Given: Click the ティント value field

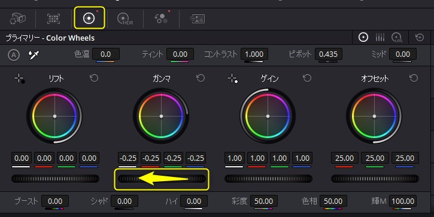Looking at the screenshot, I should coord(180,54).
